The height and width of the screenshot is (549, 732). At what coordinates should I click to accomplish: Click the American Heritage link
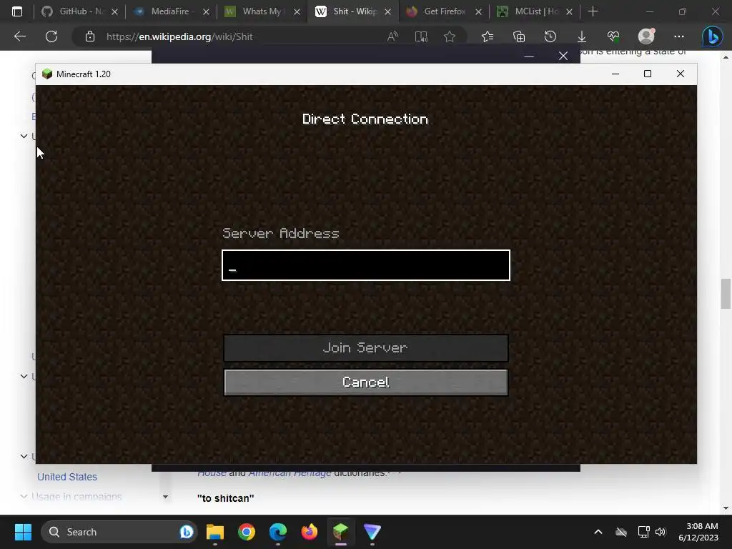[290, 473]
